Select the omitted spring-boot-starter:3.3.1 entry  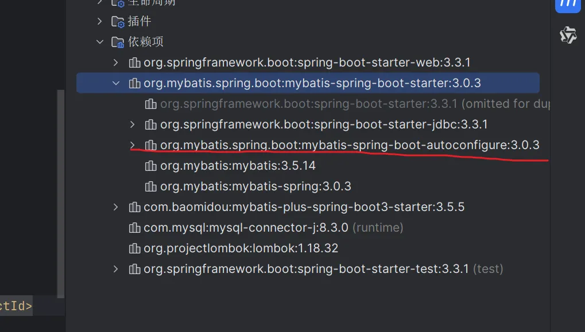click(x=354, y=104)
